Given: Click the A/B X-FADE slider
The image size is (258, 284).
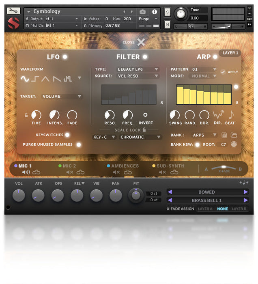Looking at the screenshot, I should coord(223,167).
